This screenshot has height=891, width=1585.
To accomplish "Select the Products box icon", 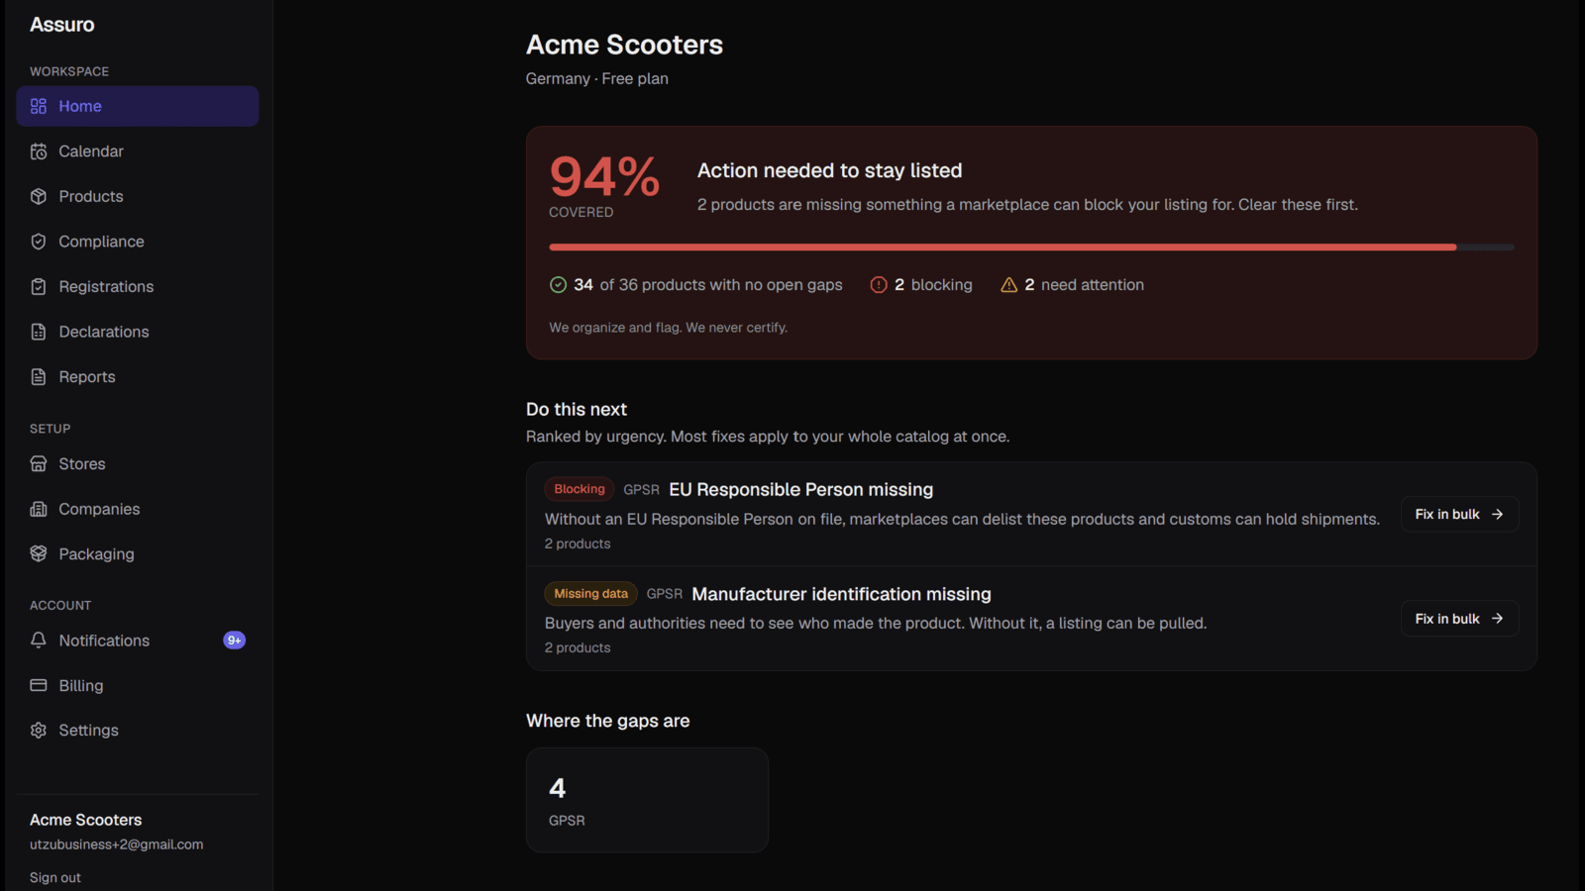I will (x=39, y=196).
